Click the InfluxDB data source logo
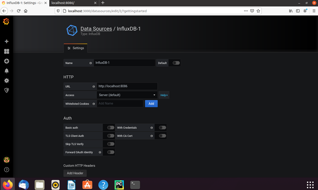 [x=72, y=30]
